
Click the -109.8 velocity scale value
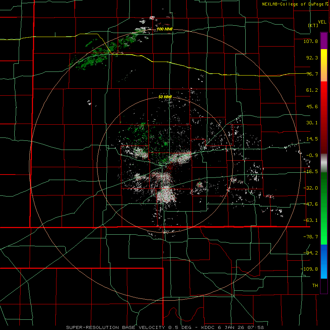point(309,269)
